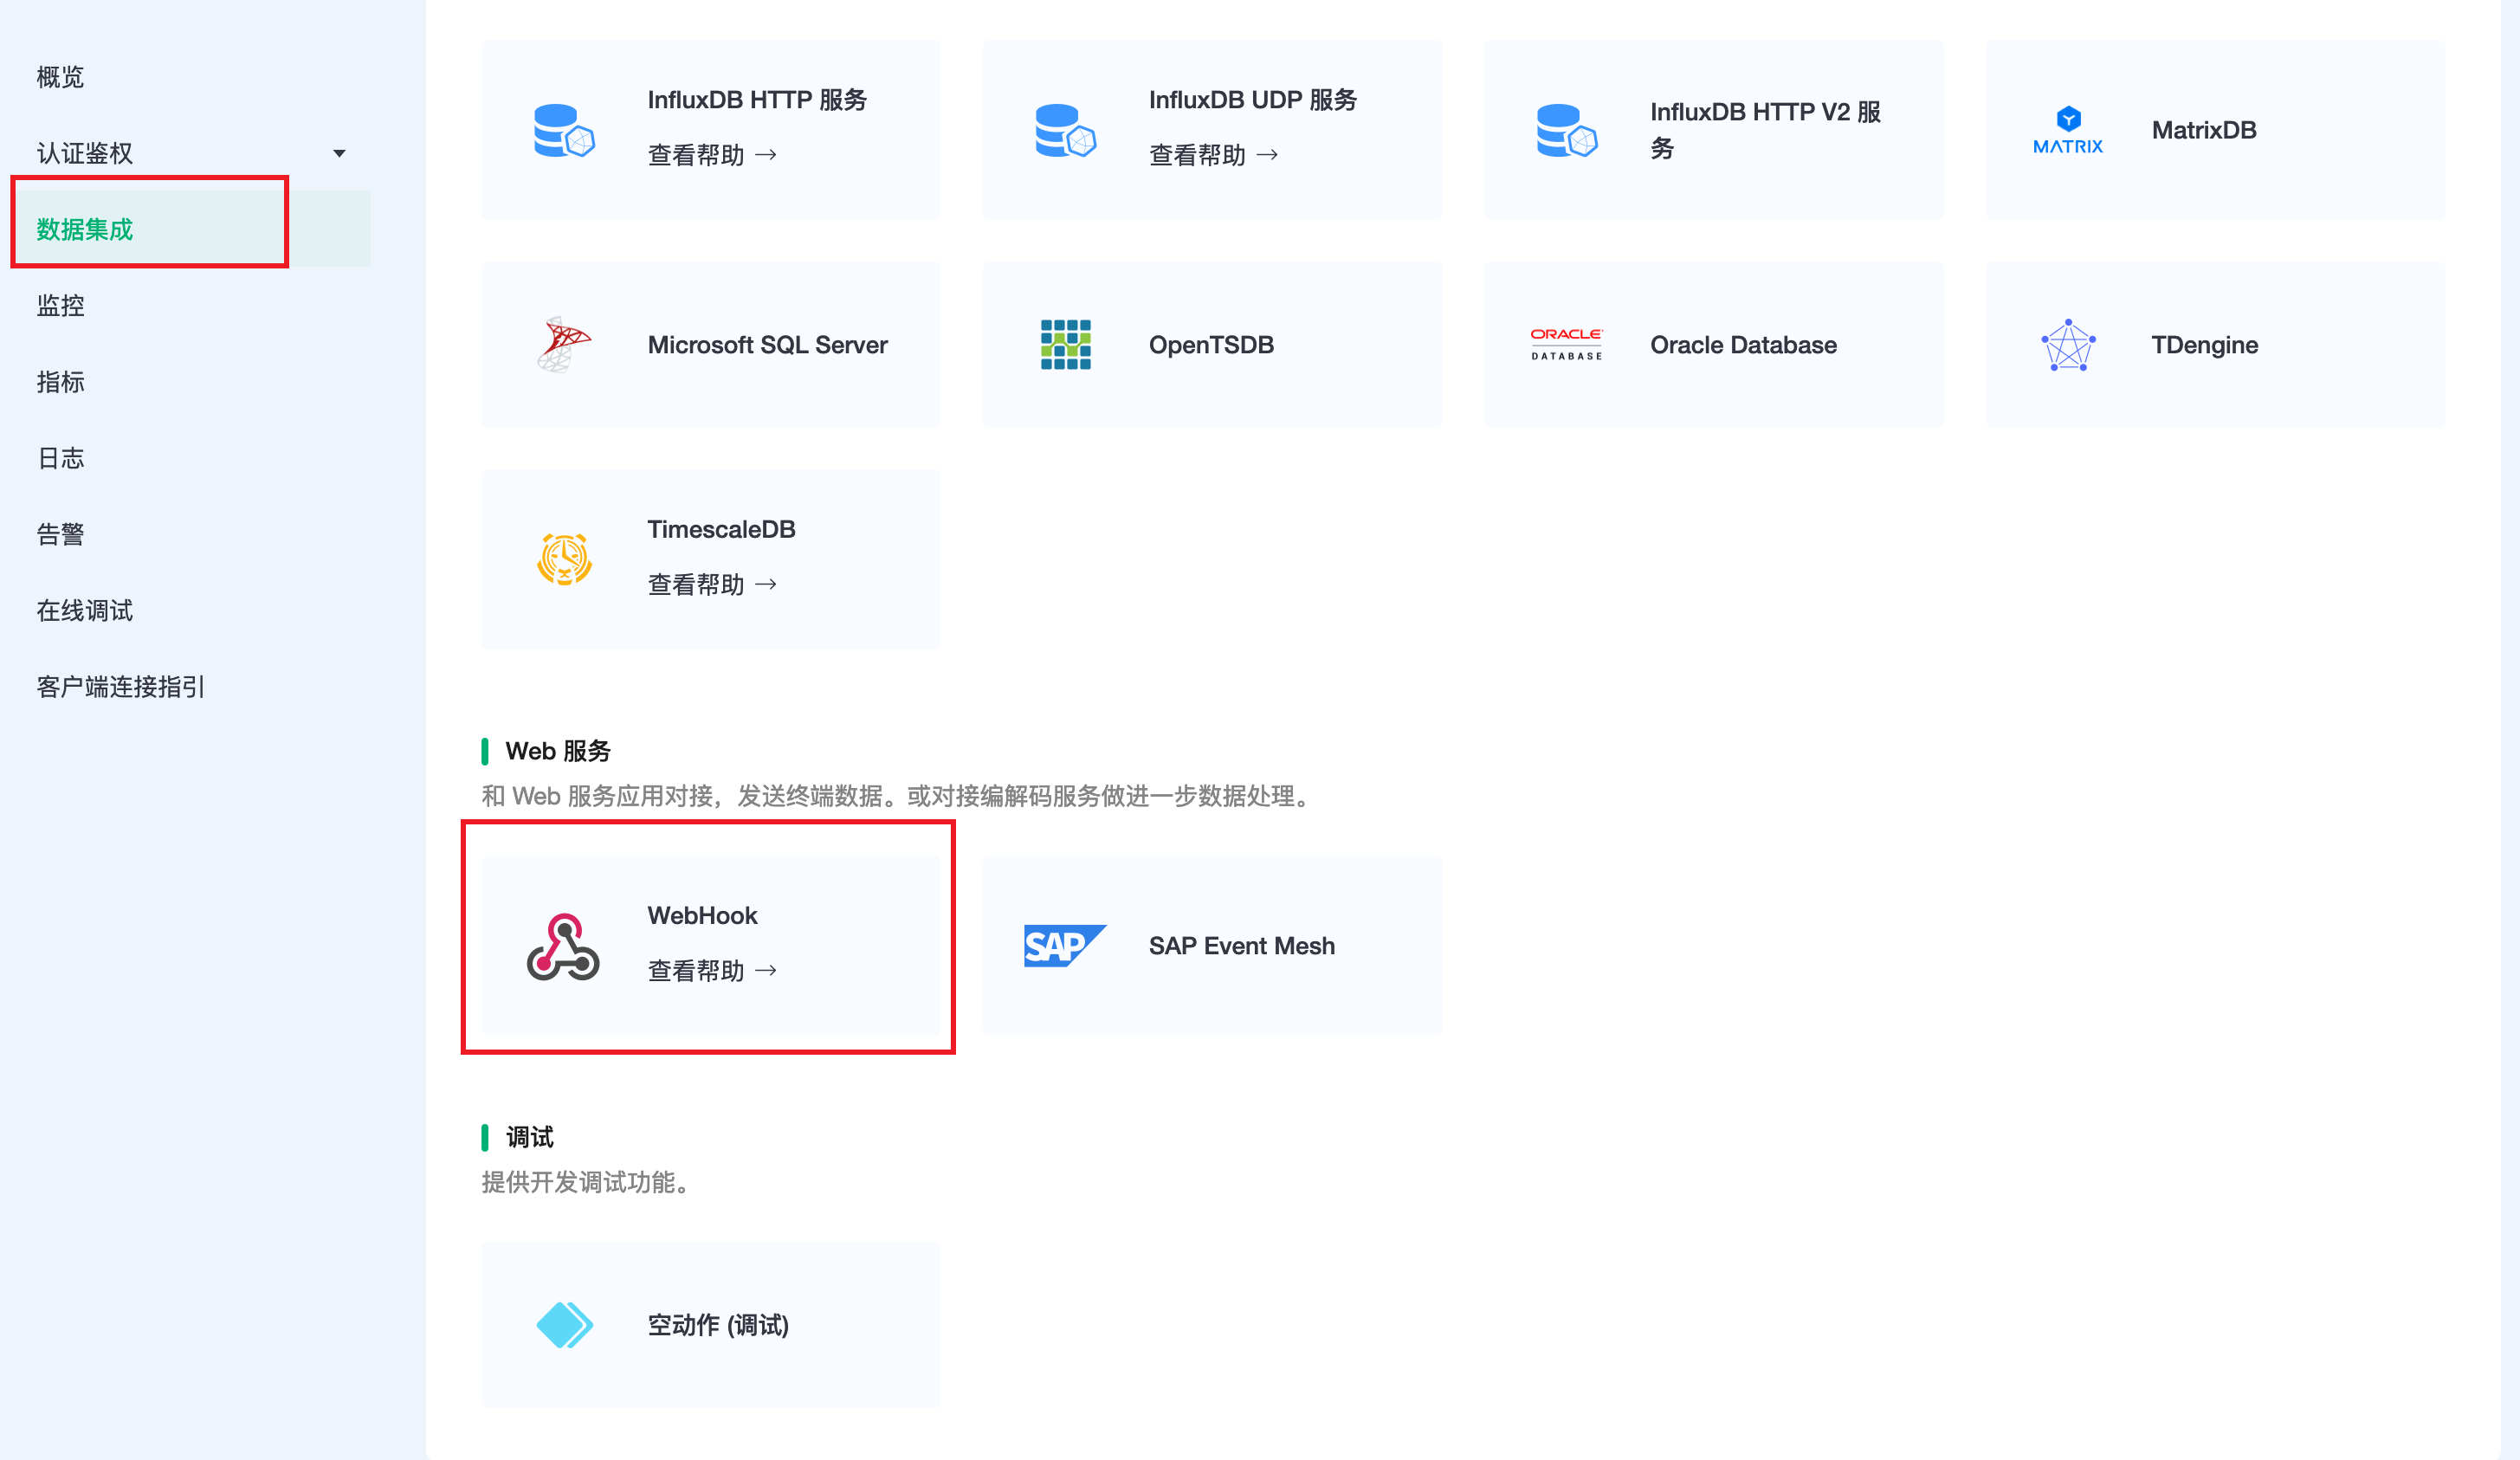Click the MatrixDB logo
Viewport: 2520px width, 1460px height.
(2067, 131)
